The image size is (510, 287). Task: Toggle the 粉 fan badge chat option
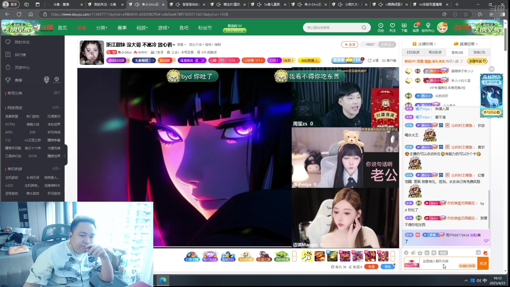427,253
